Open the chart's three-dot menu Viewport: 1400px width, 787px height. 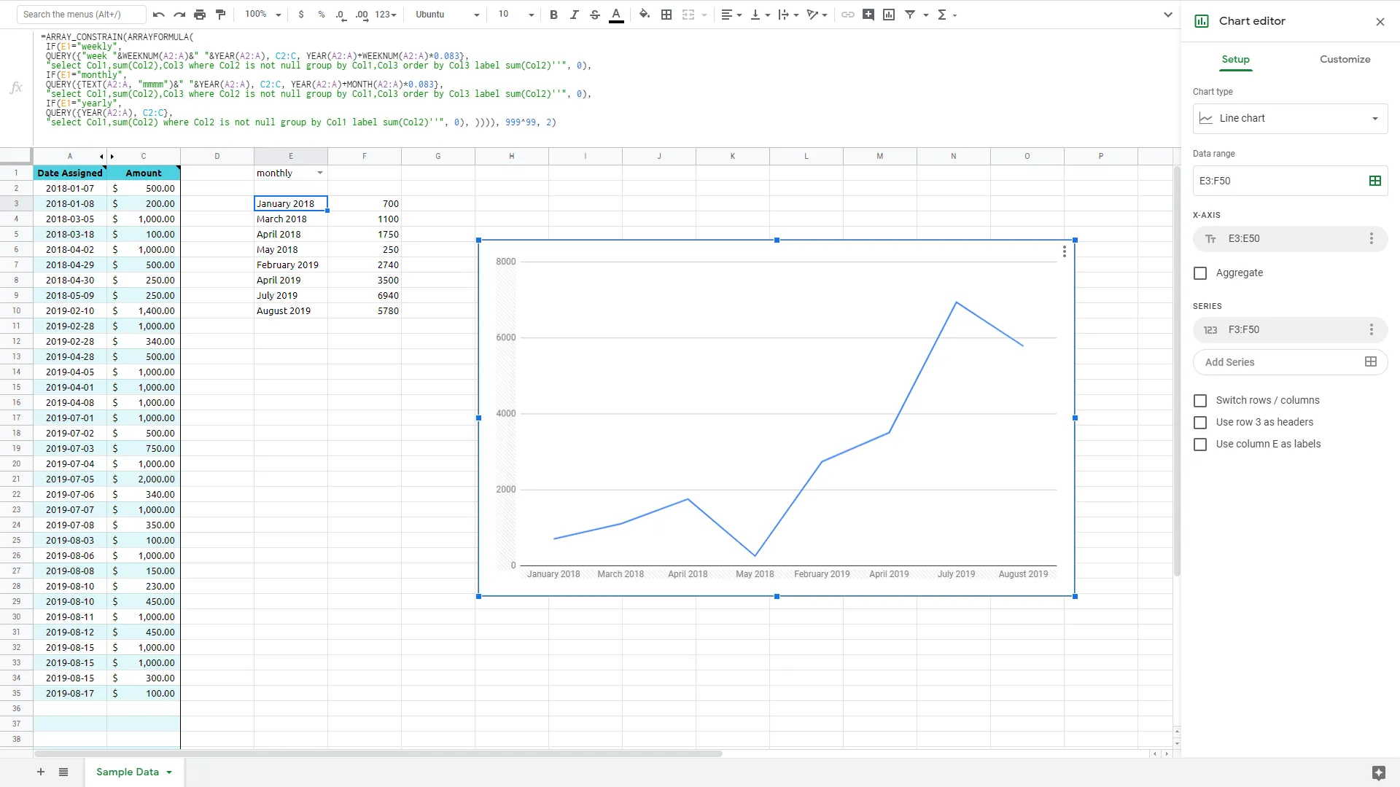coord(1065,251)
